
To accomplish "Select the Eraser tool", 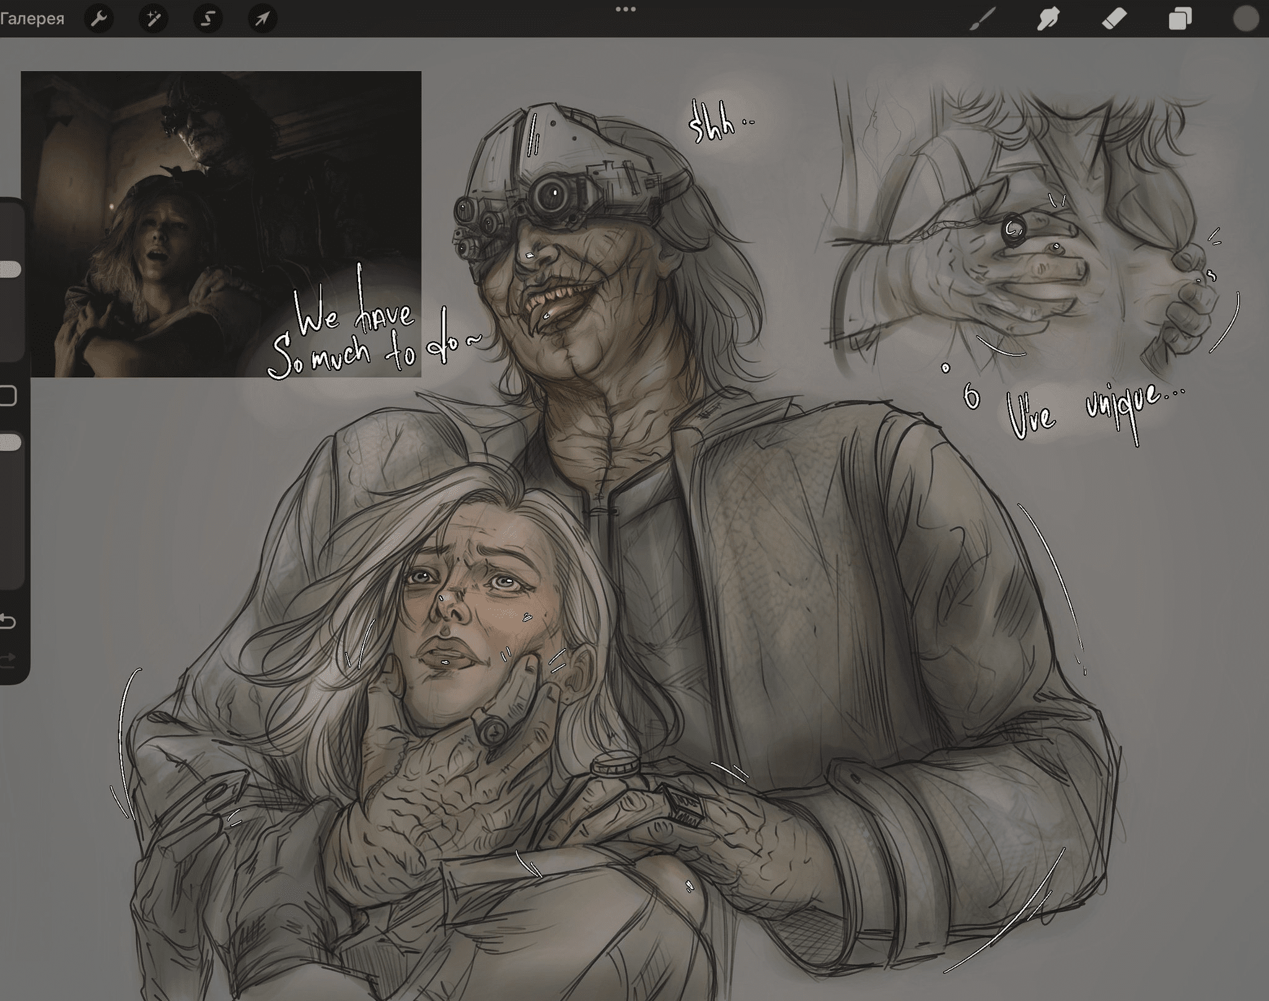I will click(1113, 19).
